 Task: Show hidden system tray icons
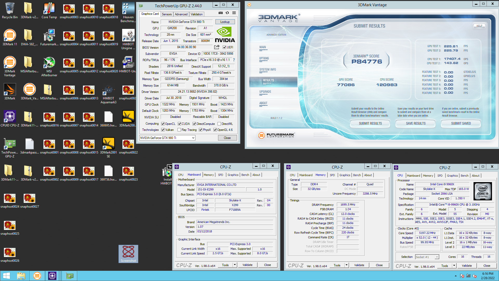[x=456, y=276]
